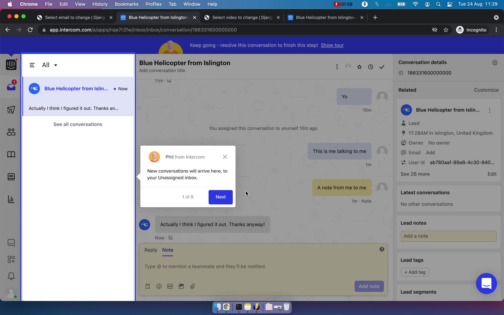Click the three-dot more options icon on conversation
Viewport: 504px width, 315px height.
pyautogui.click(x=337, y=67)
